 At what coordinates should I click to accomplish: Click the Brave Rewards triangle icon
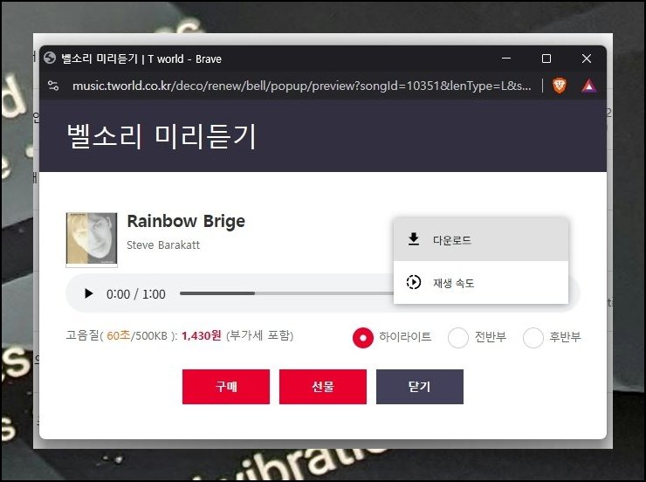point(589,86)
